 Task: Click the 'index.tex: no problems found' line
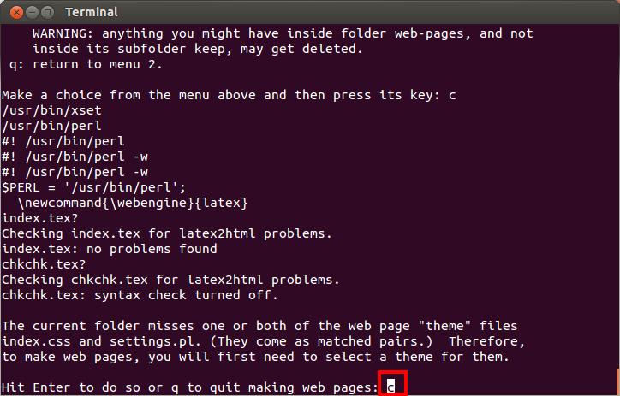pos(109,249)
